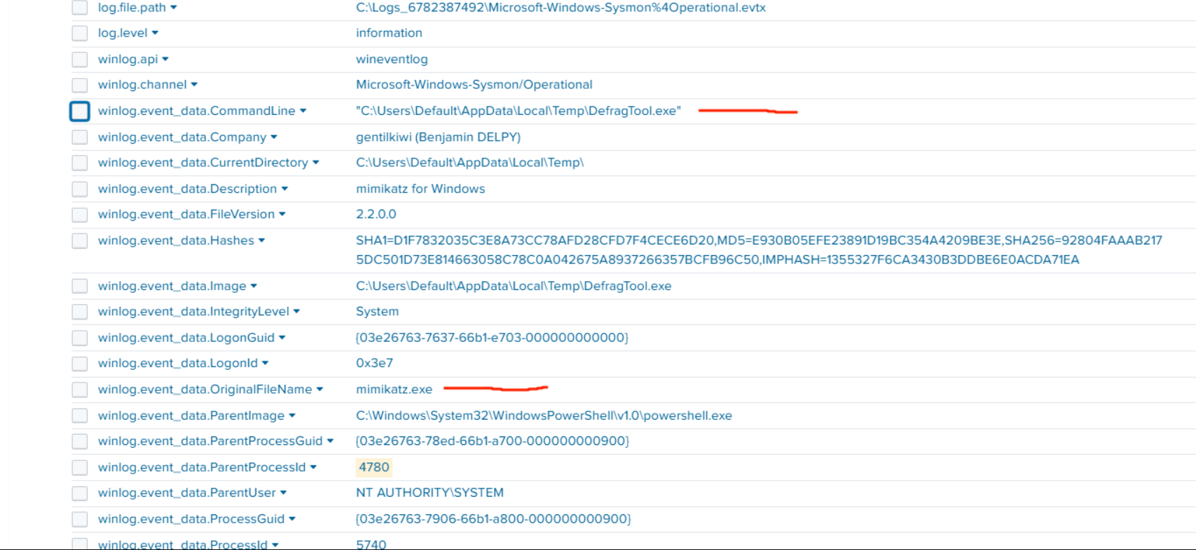
Task: Expand the LogonGuid field dropdown
Action: (x=282, y=338)
